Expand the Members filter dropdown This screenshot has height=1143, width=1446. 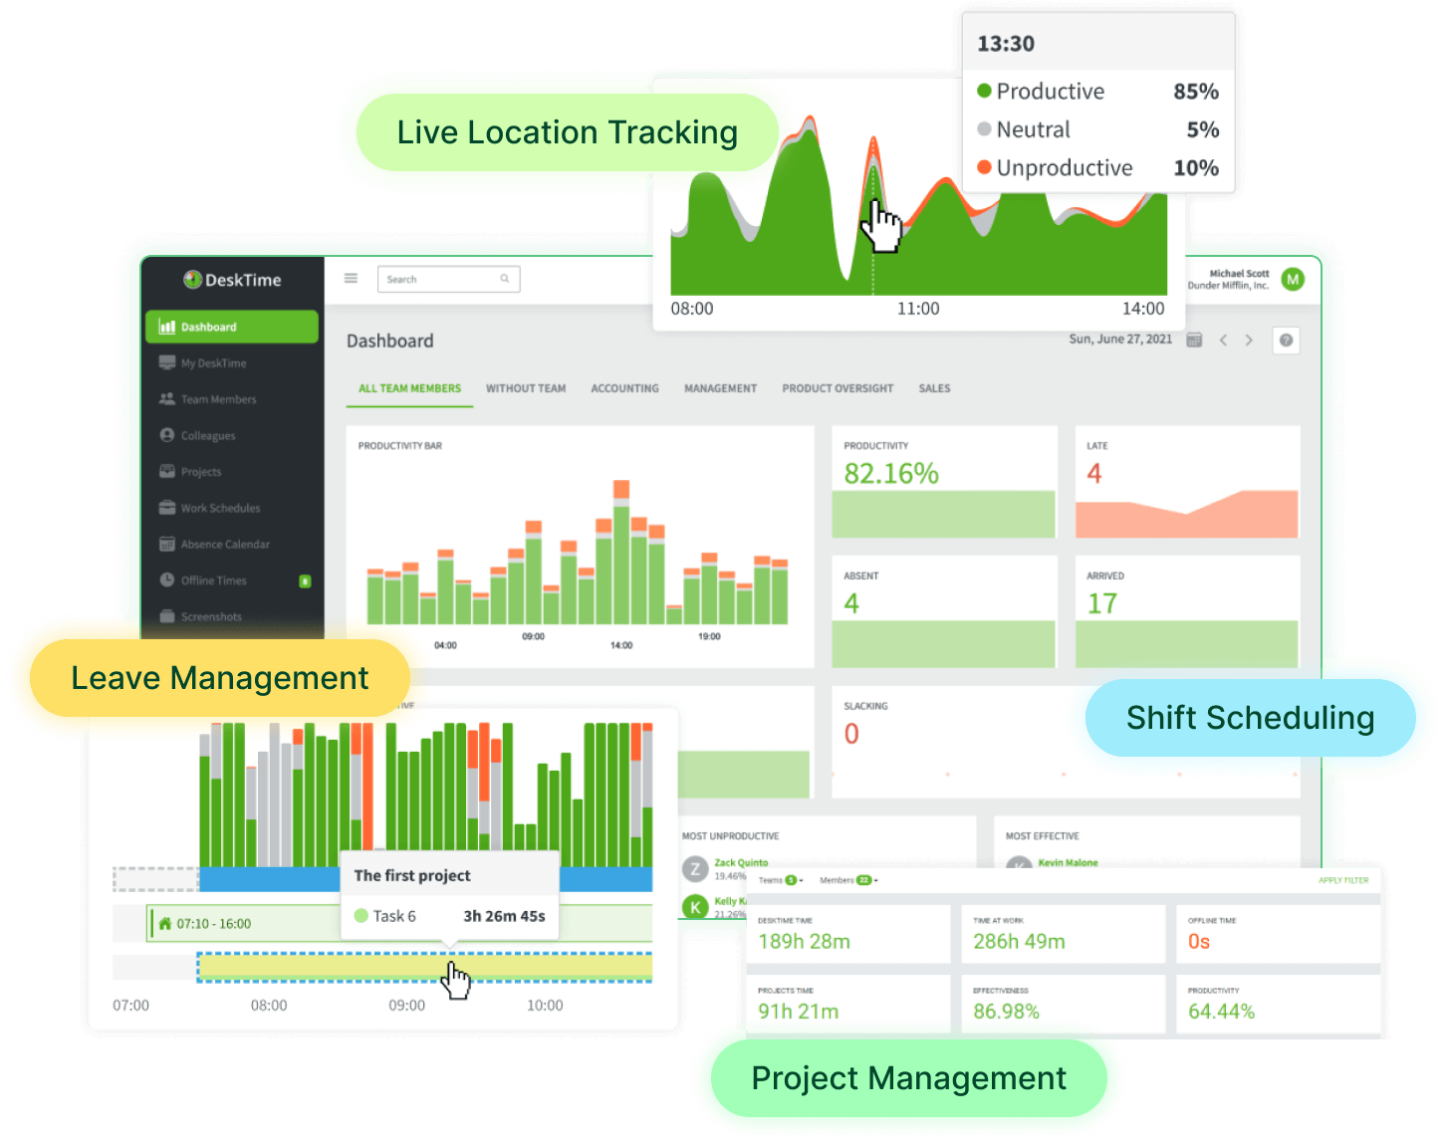click(x=848, y=880)
